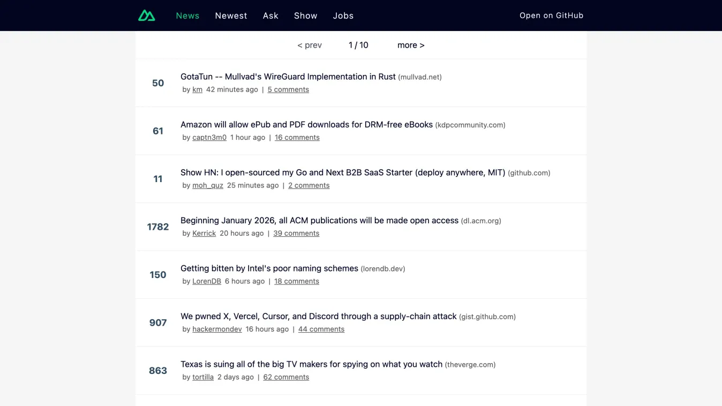Open the repository via Open on GitHub
This screenshot has width=722, height=406.
551,16
